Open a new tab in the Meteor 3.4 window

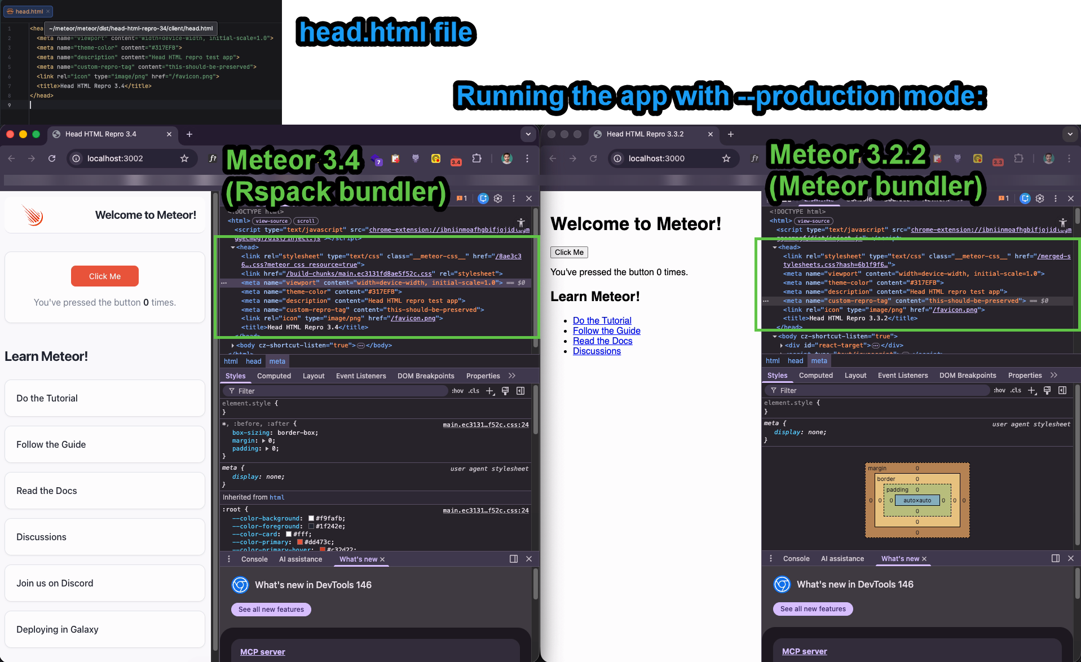tap(189, 134)
